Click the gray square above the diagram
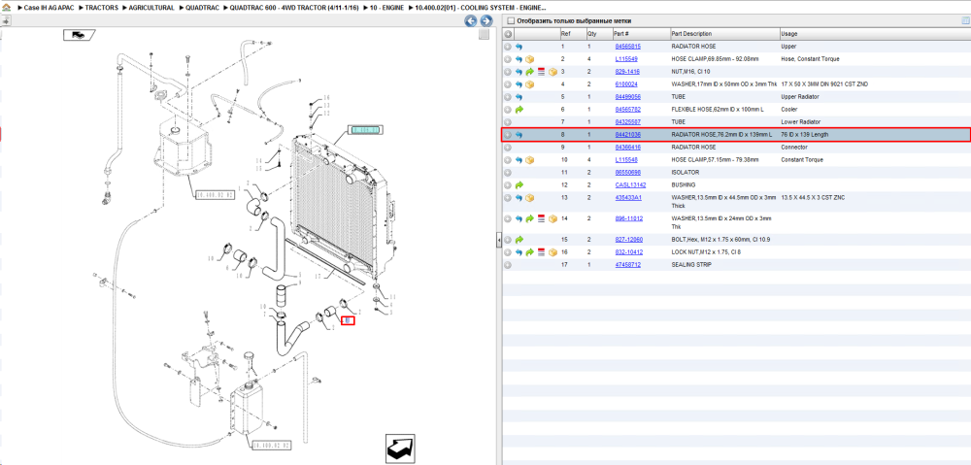The height and width of the screenshot is (465, 971). point(485,34)
